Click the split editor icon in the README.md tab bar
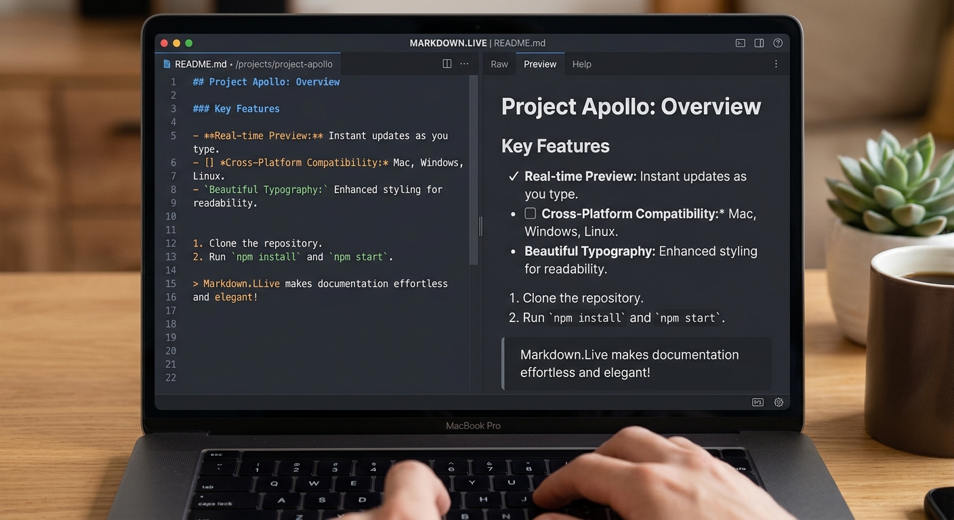954x520 pixels. (x=447, y=64)
